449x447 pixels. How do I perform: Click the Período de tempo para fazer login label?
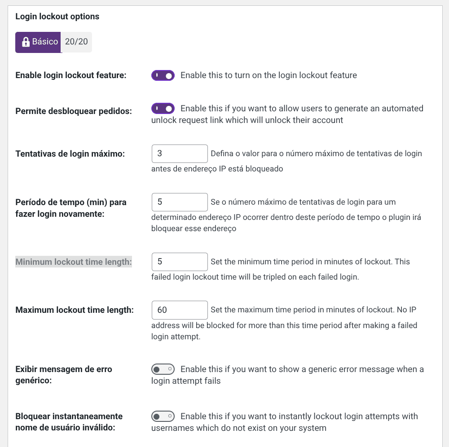point(71,208)
